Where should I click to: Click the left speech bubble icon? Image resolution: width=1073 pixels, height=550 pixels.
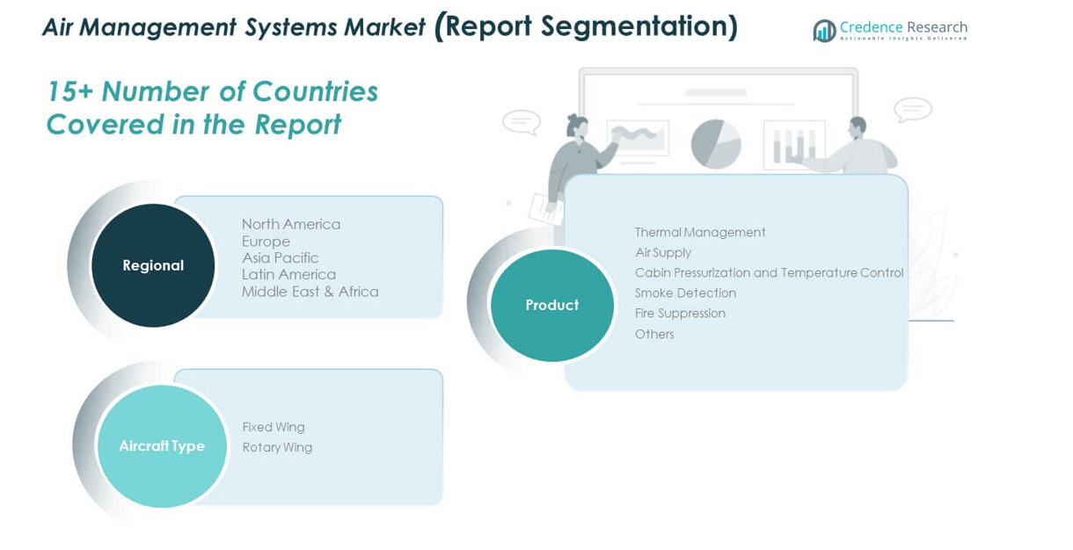point(522,122)
